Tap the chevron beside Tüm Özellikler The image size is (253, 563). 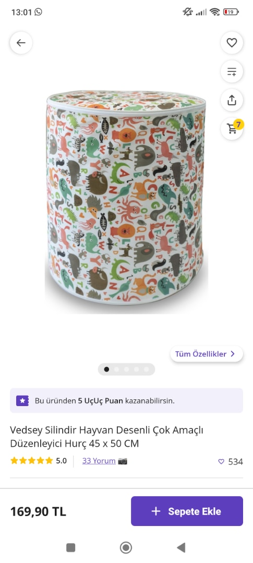point(233,354)
